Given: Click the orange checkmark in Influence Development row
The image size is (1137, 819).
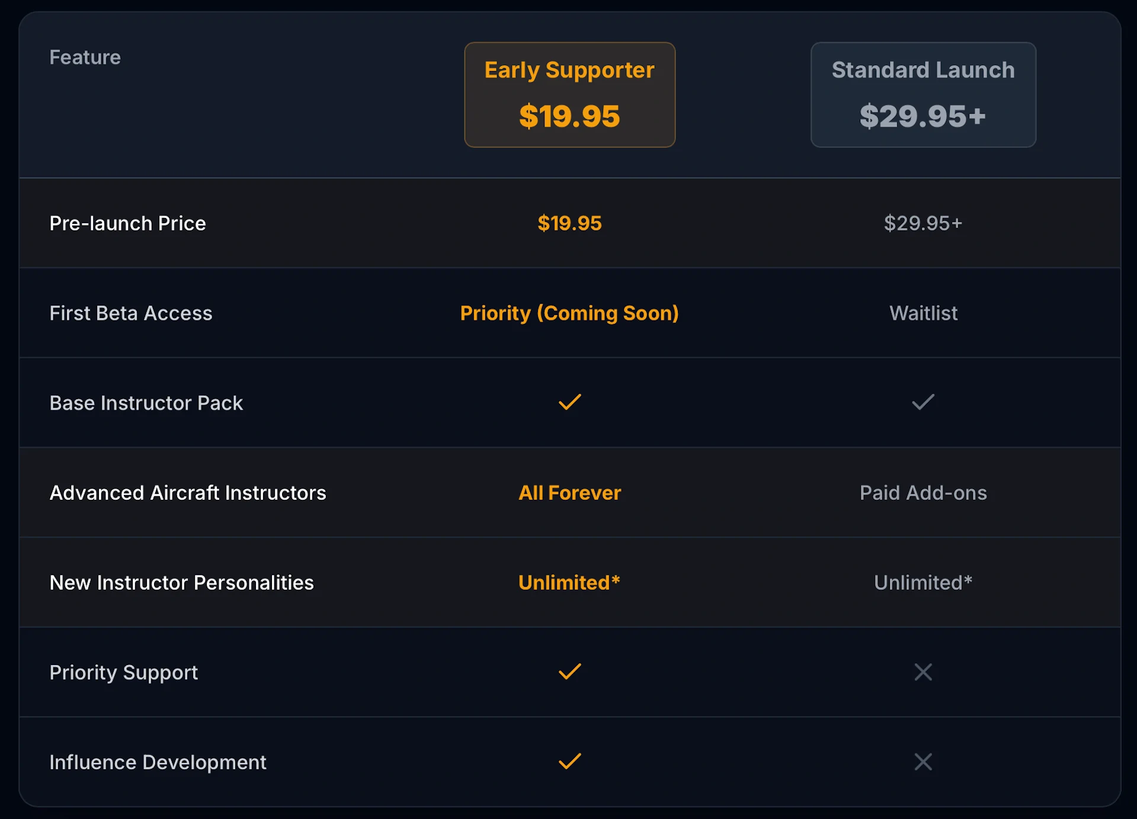Looking at the screenshot, I should coord(569,762).
